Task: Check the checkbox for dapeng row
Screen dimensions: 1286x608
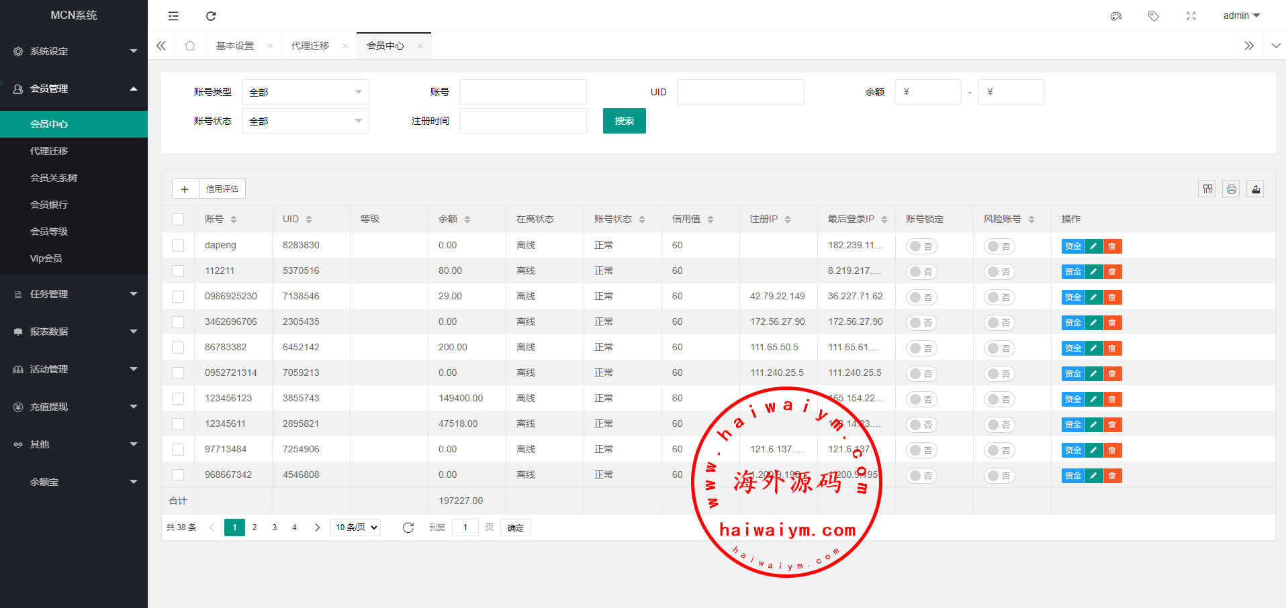Action: (x=178, y=246)
